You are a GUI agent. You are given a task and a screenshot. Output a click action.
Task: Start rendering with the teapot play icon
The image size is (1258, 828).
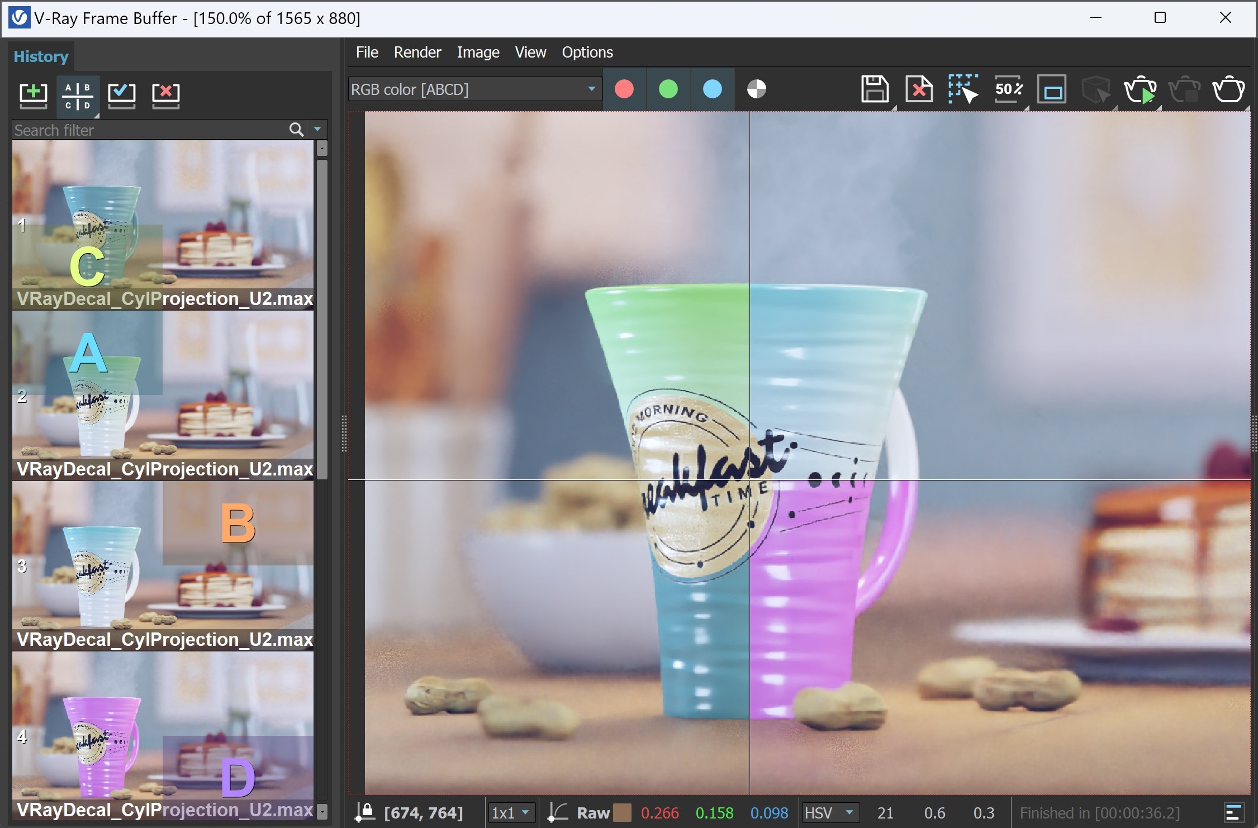(1140, 89)
